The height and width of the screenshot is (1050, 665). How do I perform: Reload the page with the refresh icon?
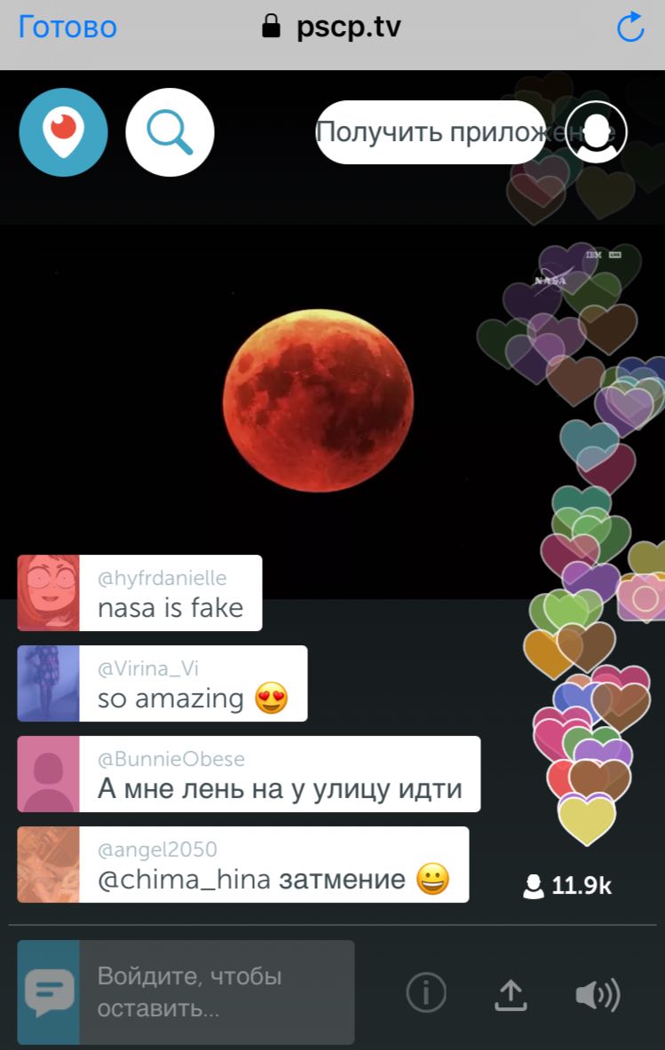(x=630, y=28)
